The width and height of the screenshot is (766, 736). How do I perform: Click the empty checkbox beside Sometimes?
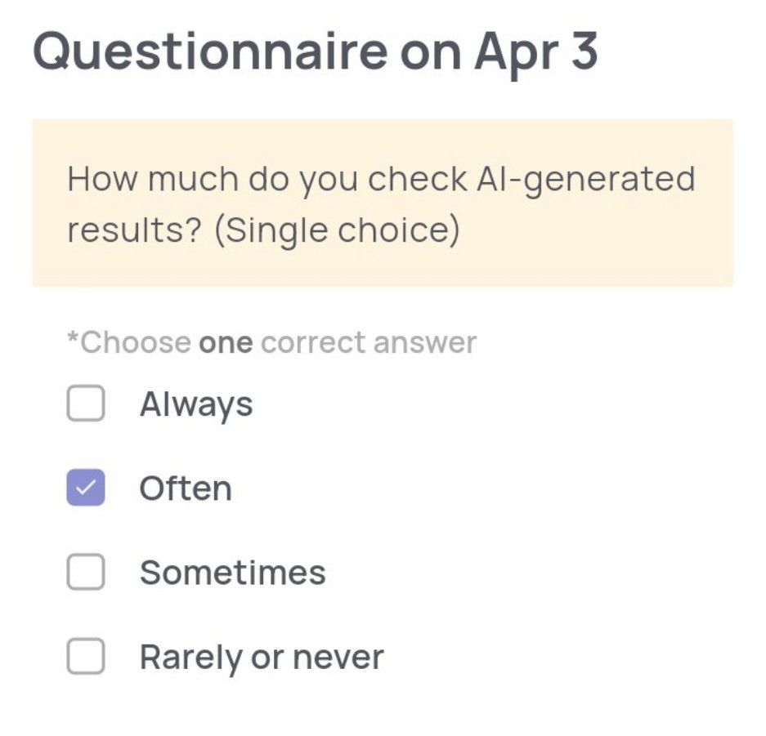point(85,572)
